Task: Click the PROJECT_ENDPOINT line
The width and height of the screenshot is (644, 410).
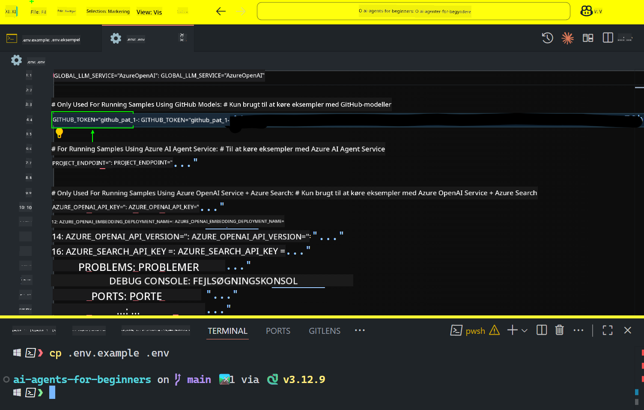Action: click(x=112, y=163)
